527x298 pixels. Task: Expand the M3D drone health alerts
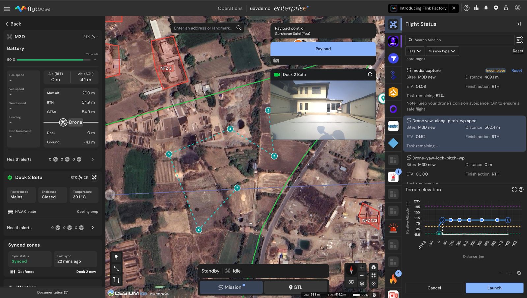(x=93, y=159)
